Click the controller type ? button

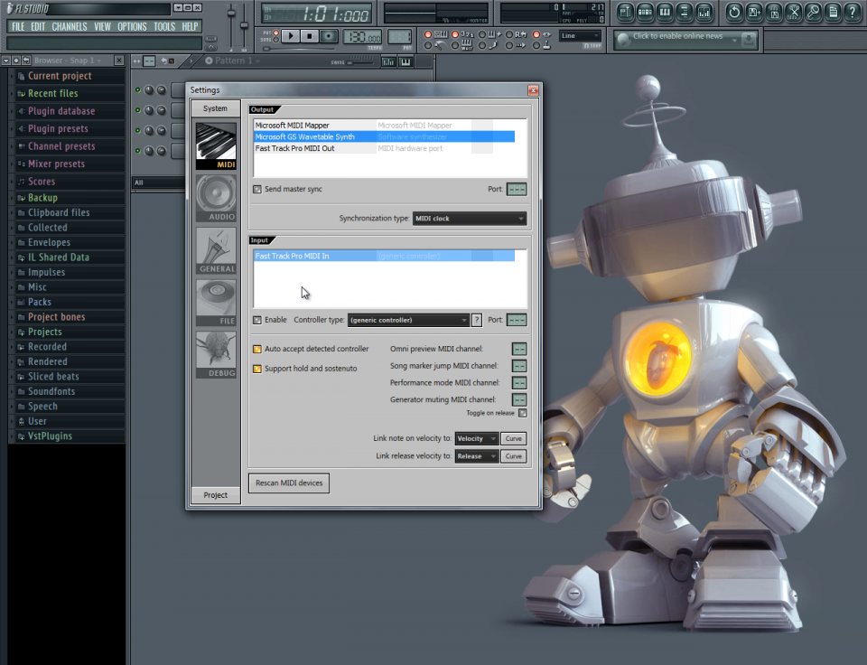coord(477,320)
